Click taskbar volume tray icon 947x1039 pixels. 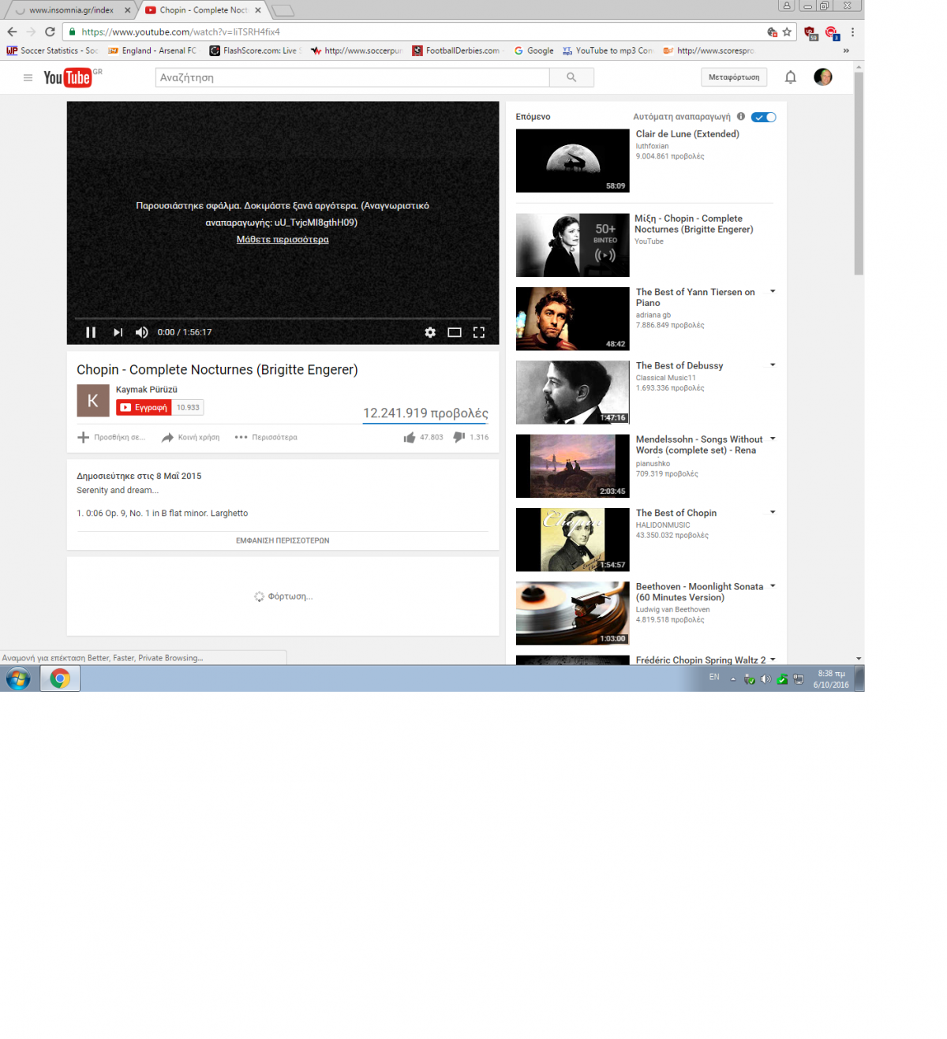click(765, 679)
